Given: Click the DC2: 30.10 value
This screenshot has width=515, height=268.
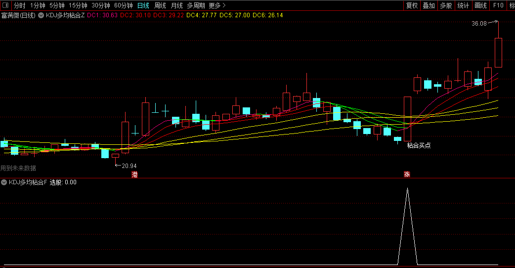Looking at the screenshot, I should 135,15.
